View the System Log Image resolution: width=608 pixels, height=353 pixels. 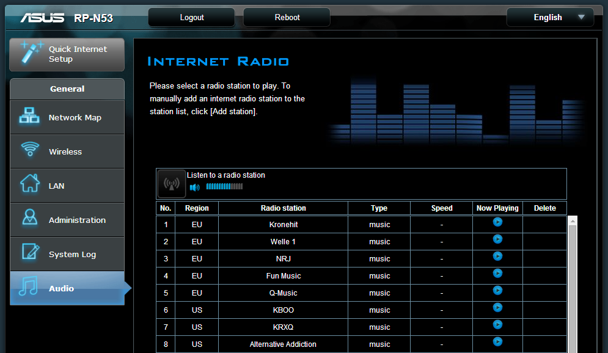(67, 254)
